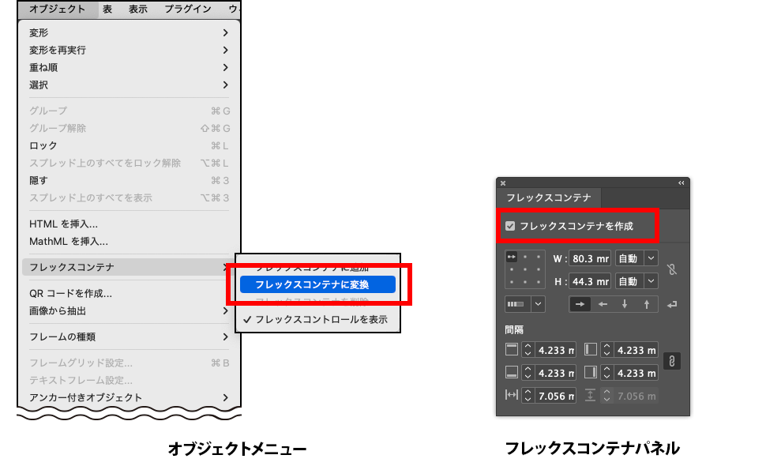Image resolution: width=766 pixels, height=470 pixels.
Task: Select the right-to-left flex direction arrow
Action: 603,303
